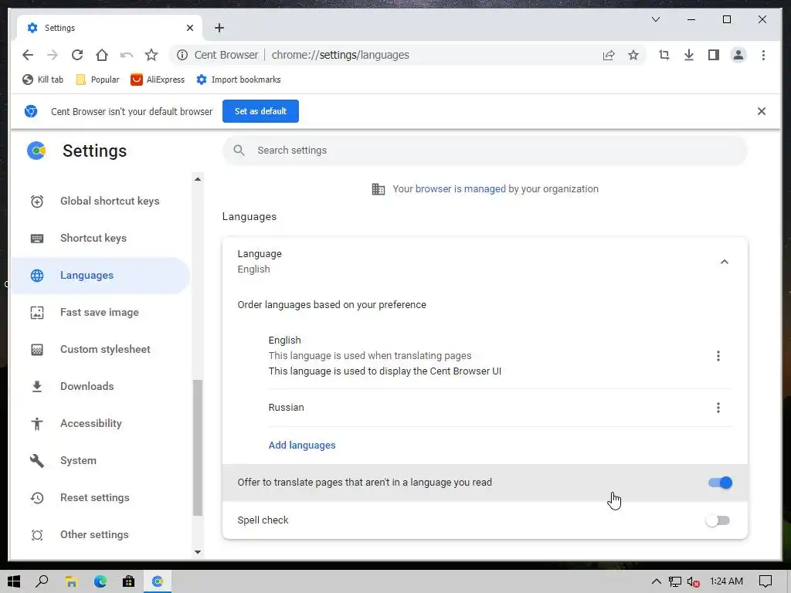The height and width of the screenshot is (593, 791).
Task: Bookmark this tab star in address bar
Action: (x=633, y=55)
